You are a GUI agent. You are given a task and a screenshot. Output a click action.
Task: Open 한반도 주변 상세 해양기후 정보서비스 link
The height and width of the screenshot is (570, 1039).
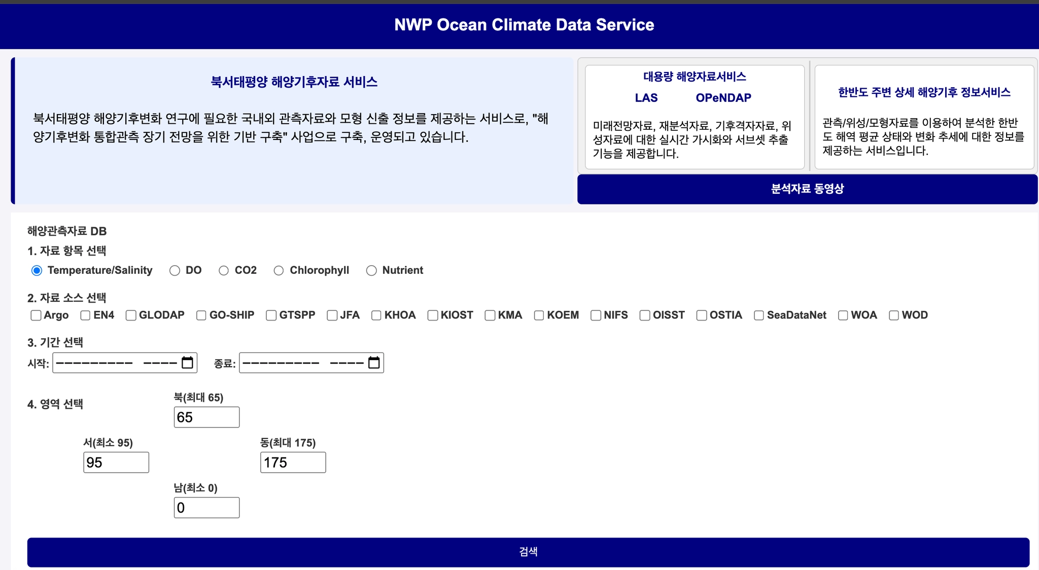924,92
